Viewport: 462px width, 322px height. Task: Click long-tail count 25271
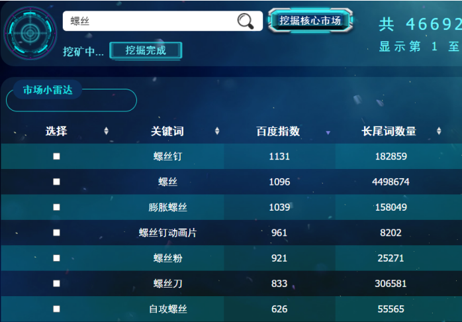(x=391, y=258)
